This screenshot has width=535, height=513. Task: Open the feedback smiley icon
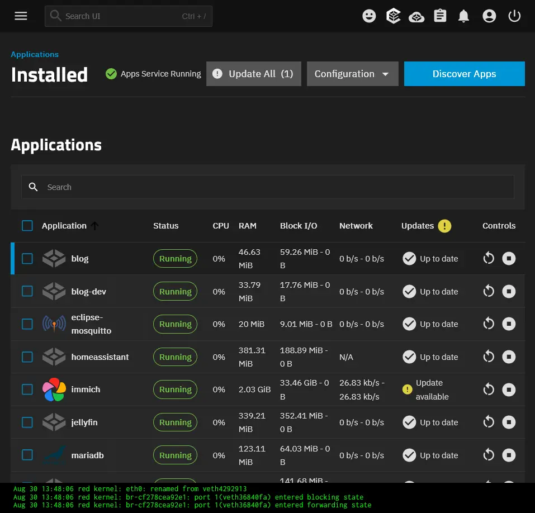point(369,16)
